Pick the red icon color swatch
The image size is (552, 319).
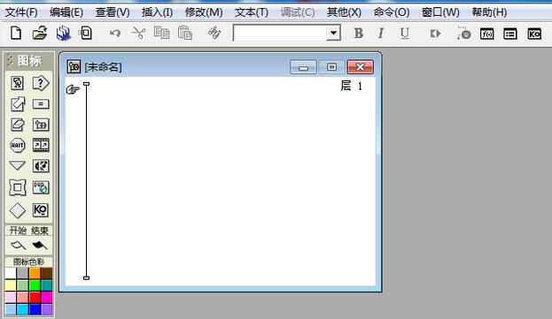pos(35,298)
